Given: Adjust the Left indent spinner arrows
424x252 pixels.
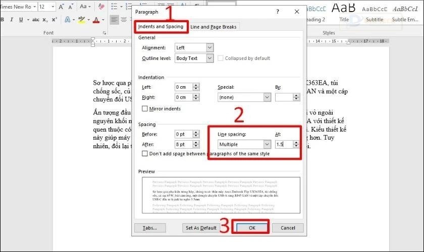Looking at the screenshot, I should pos(196,87).
